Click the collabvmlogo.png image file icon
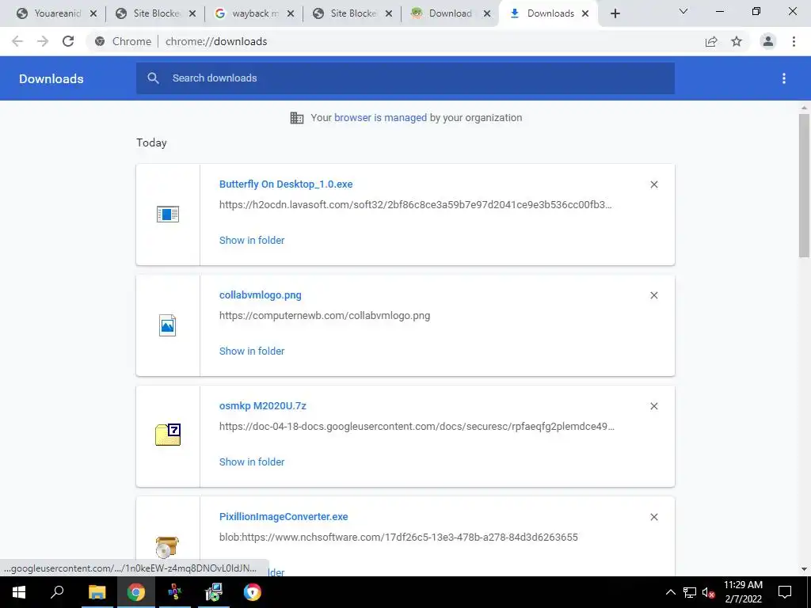Screen dimensions: 811x608 point(168,325)
